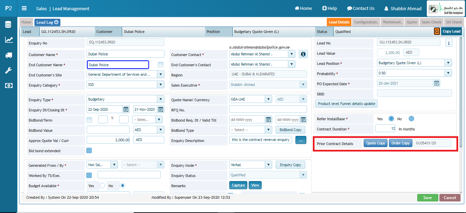Viewport: 466px width, 213px height.
Task: Switch to the Lead Details tab
Action: point(339,22)
